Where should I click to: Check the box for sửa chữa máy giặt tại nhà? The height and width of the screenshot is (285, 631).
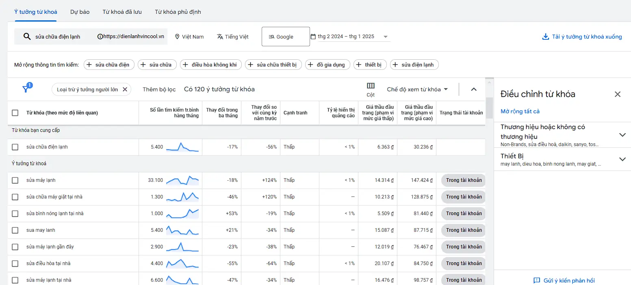click(15, 197)
